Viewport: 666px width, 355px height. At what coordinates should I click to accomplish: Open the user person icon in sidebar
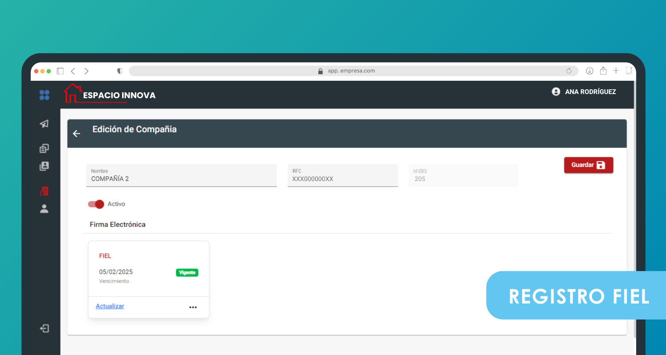(x=44, y=209)
